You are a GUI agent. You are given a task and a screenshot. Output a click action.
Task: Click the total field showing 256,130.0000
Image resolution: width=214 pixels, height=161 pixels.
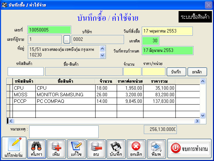tap(160, 129)
